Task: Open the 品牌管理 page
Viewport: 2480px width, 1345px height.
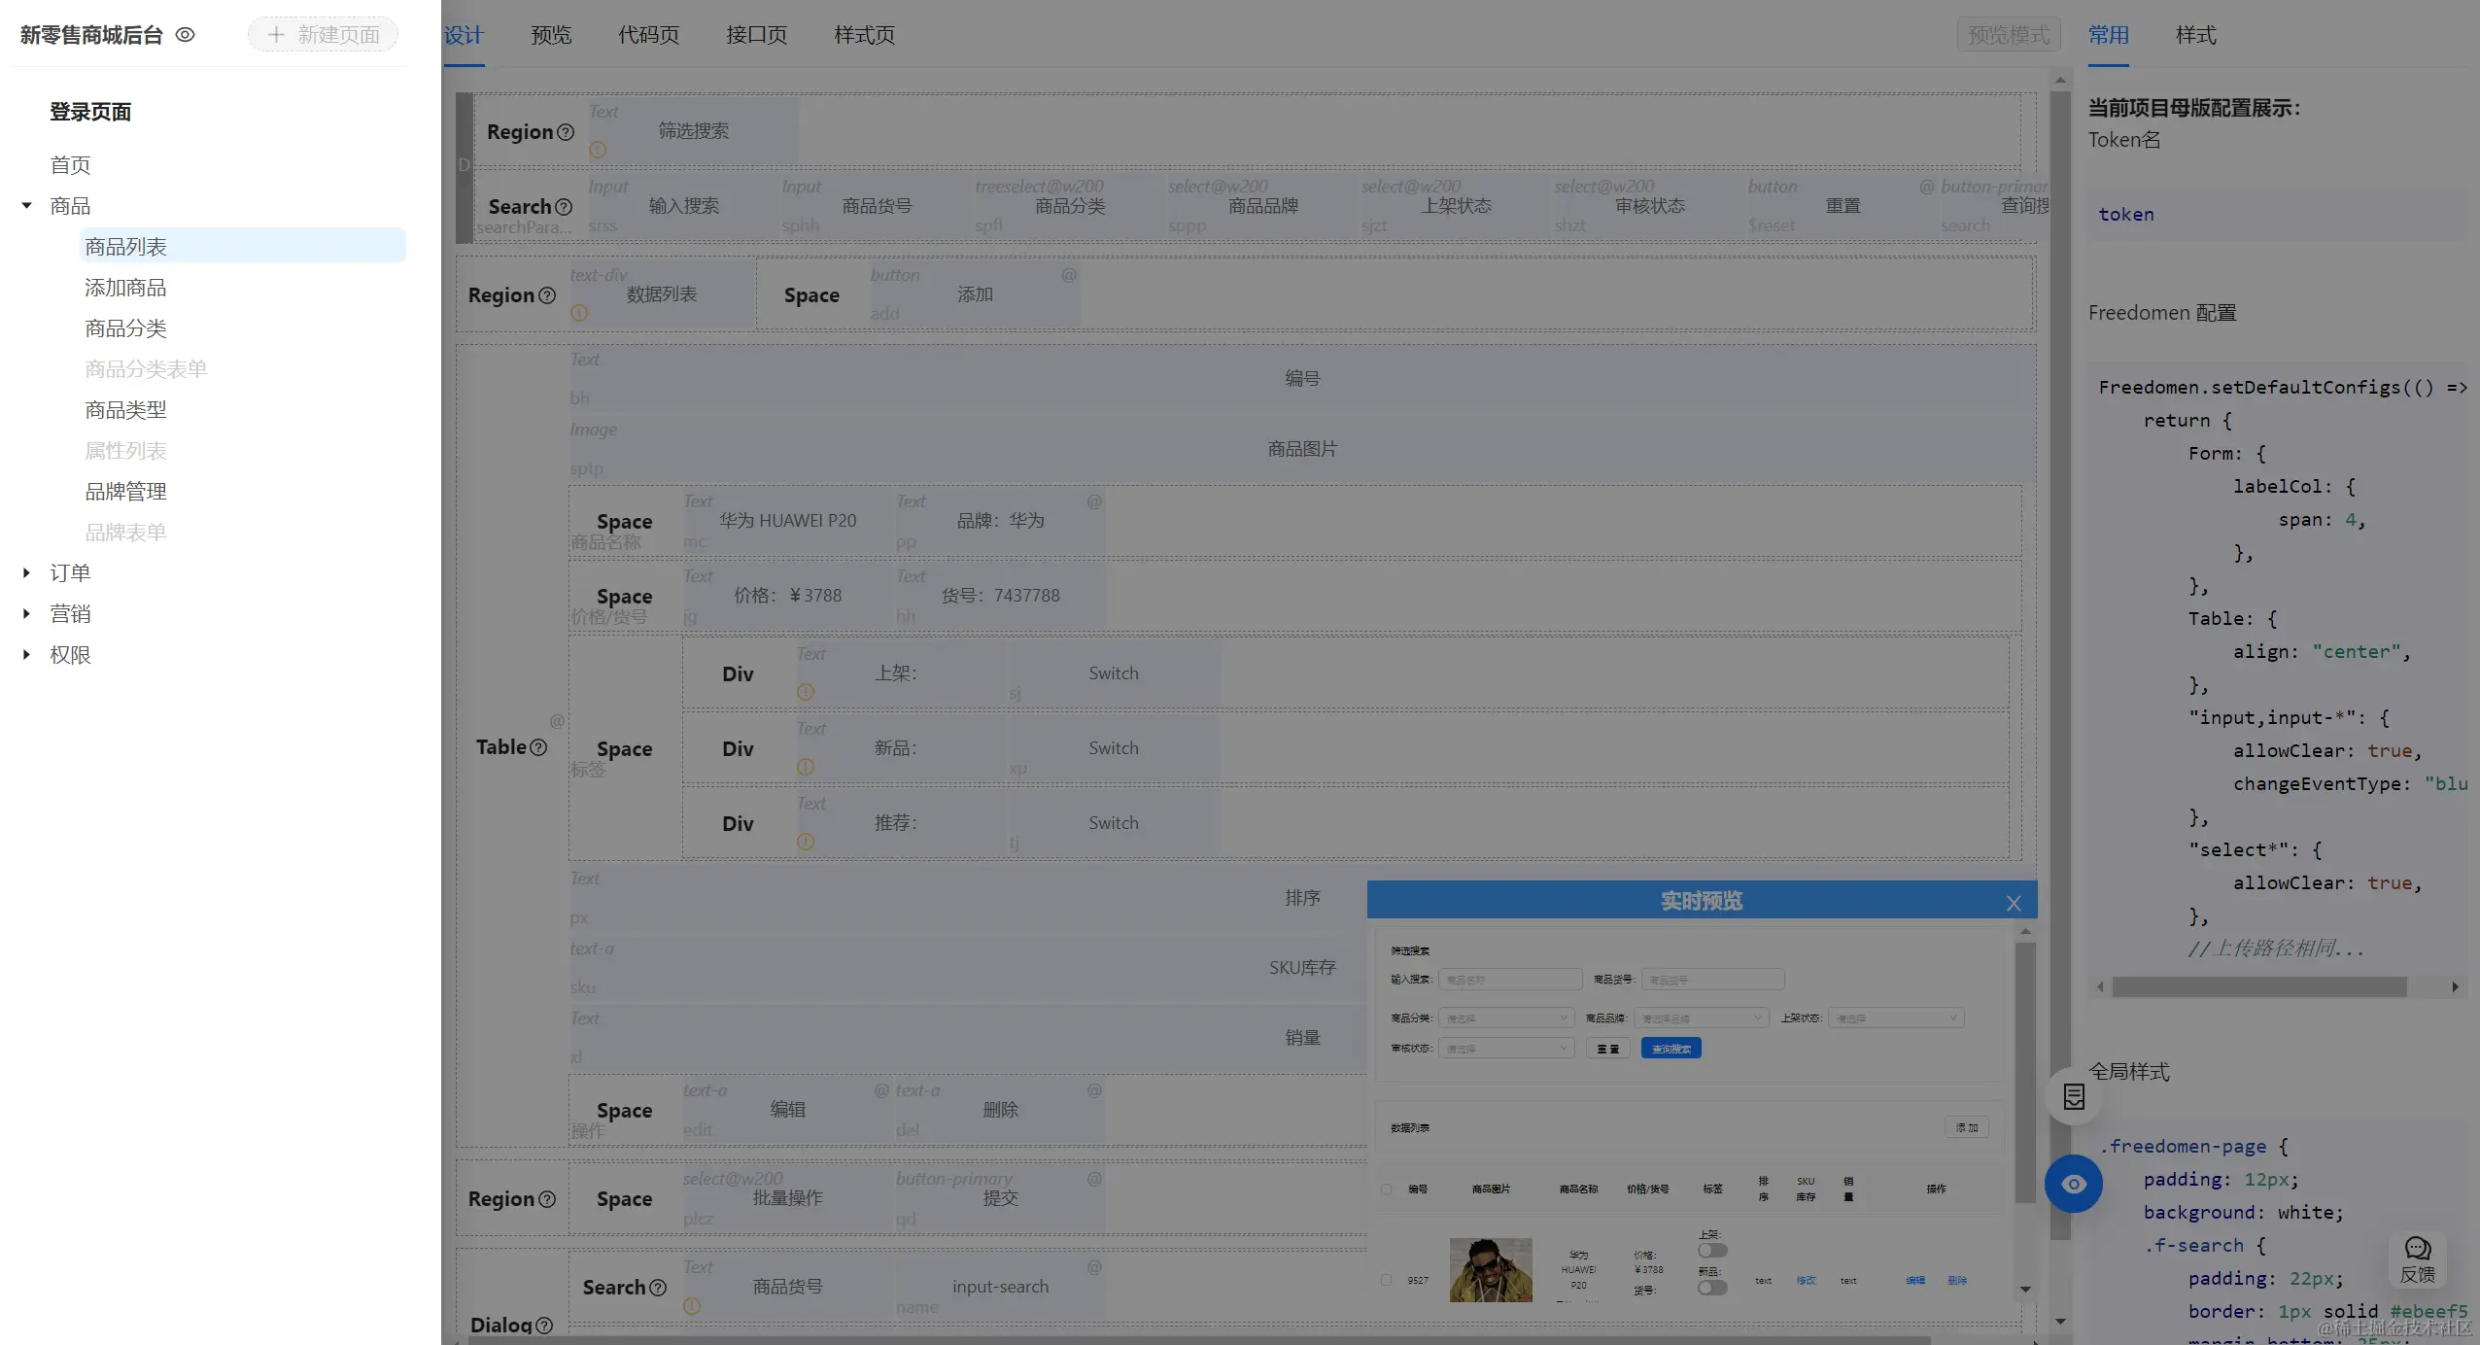Action: [x=125, y=492]
